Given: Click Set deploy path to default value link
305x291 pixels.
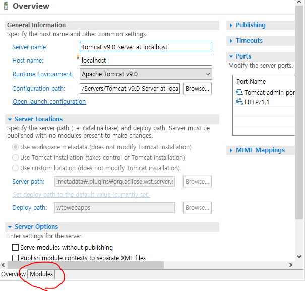Looking at the screenshot, I should tap(81, 195).
